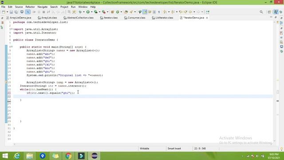Open the New wizard toolbar icon
Screen dimensions: 284x160
click(x=4, y=12)
